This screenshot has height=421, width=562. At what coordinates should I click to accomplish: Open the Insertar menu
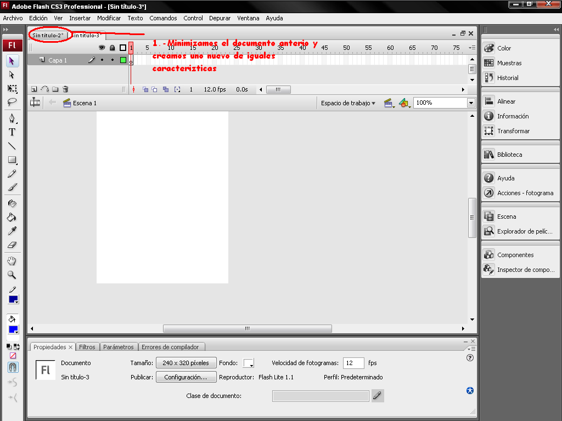pos(80,18)
